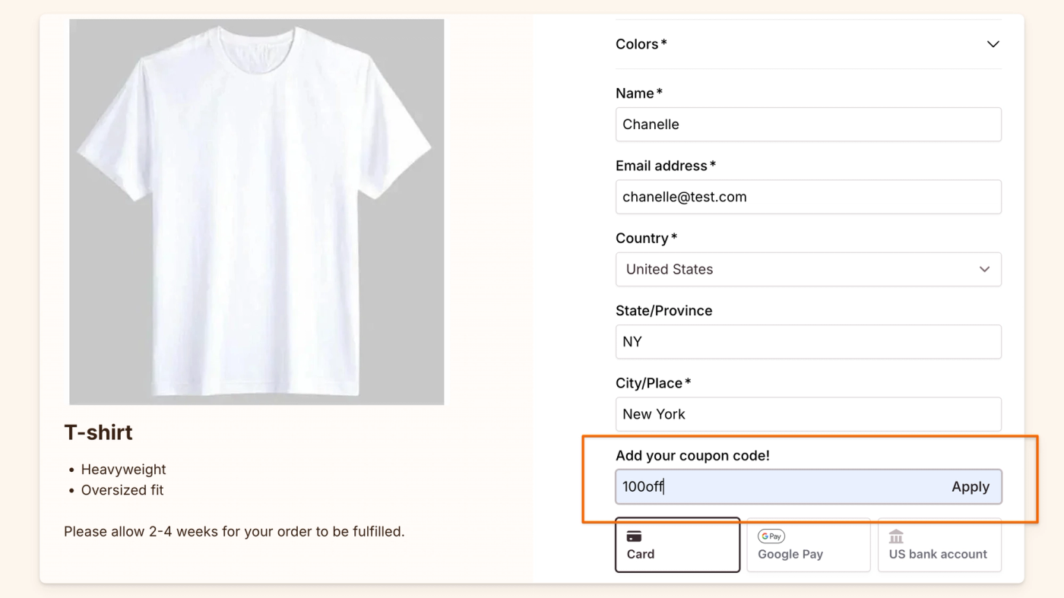Viewport: 1064px width, 598px height.
Task: Open the Country dropdown arrow
Action: 984,270
